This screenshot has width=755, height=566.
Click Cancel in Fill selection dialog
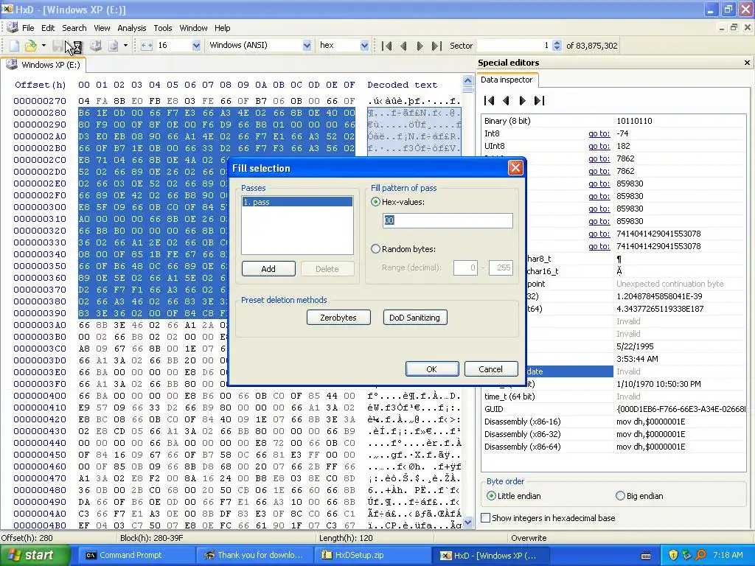click(490, 369)
